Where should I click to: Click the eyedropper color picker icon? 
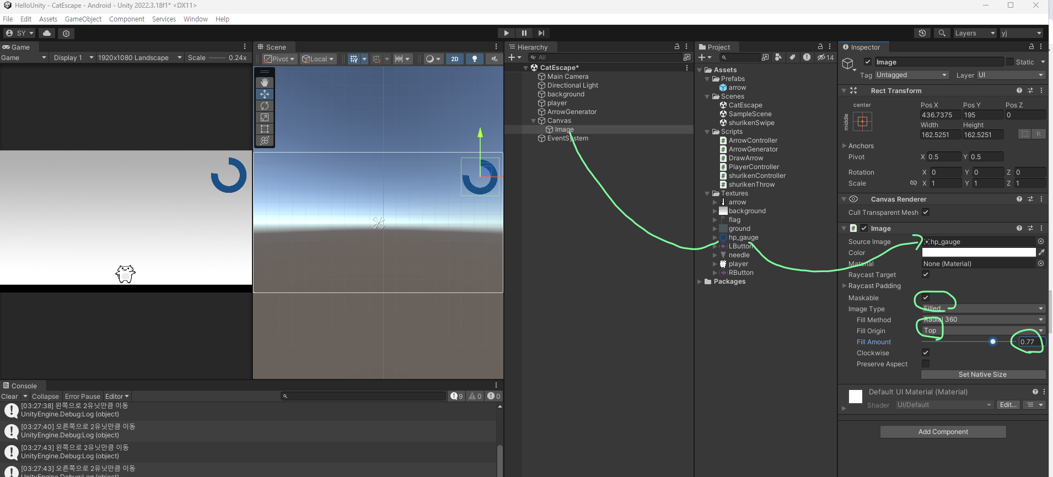(1041, 252)
